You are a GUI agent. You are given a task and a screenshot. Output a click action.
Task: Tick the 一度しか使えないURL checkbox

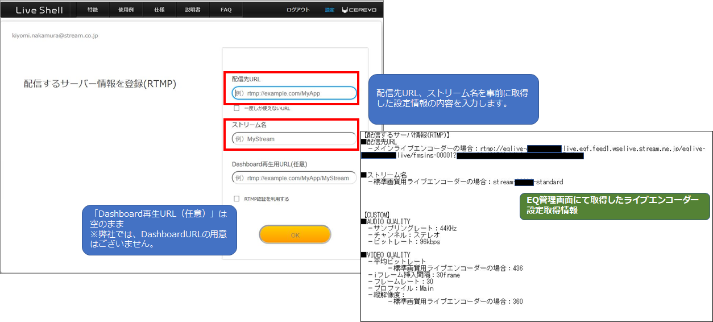(237, 108)
